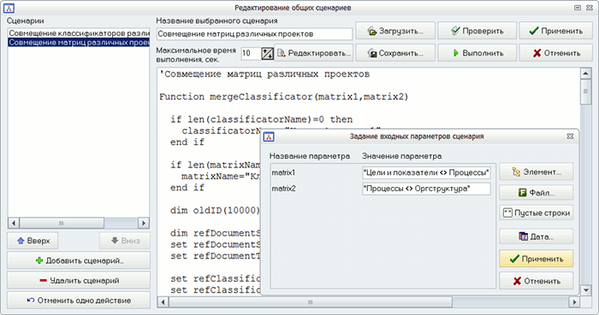Click the Сохранить button
This screenshot has height=315, width=599.
click(x=395, y=53)
